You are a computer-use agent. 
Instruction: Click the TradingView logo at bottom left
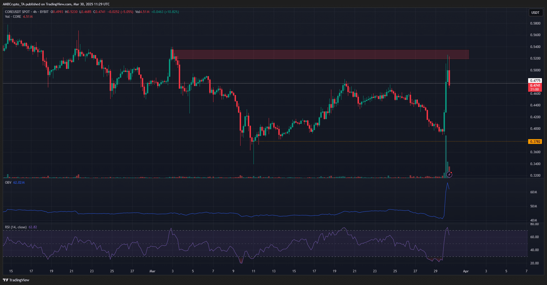[x=16, y=280]
